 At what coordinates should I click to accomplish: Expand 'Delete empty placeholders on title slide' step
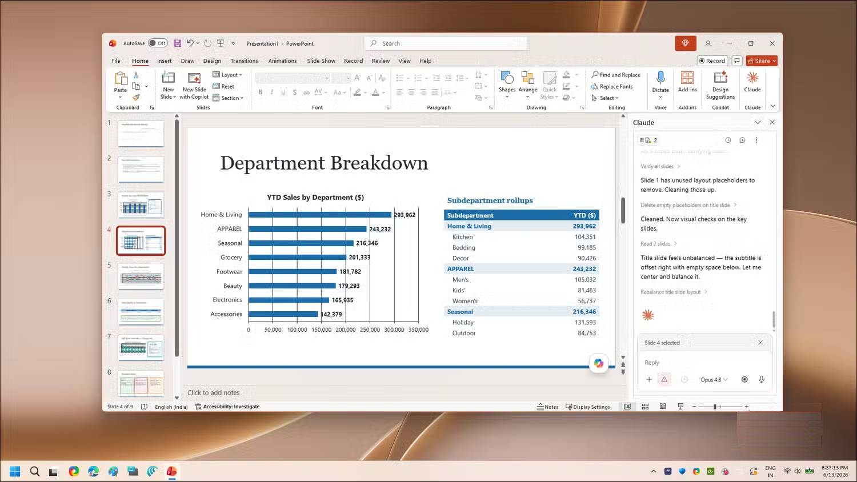[x=688, y=205]
